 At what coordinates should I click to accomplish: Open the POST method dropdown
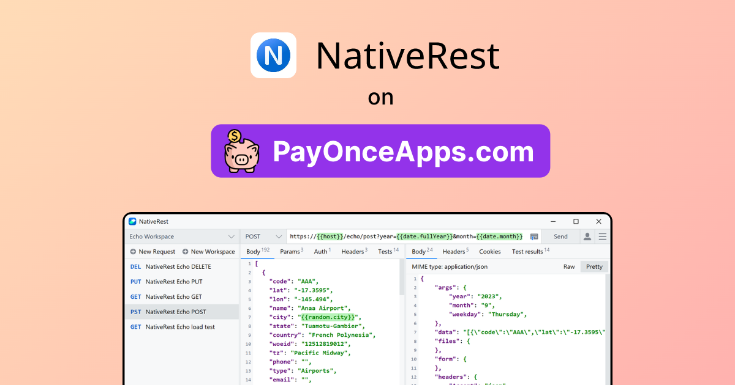tap(279, 237)
